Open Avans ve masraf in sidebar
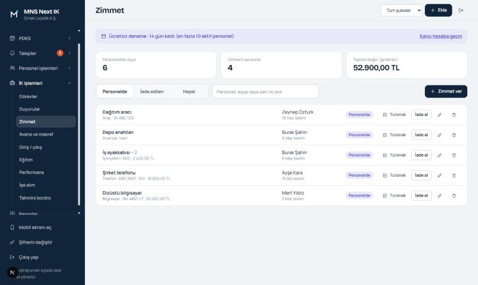Viewport: 478px width, 285px height. pos(46,134)
